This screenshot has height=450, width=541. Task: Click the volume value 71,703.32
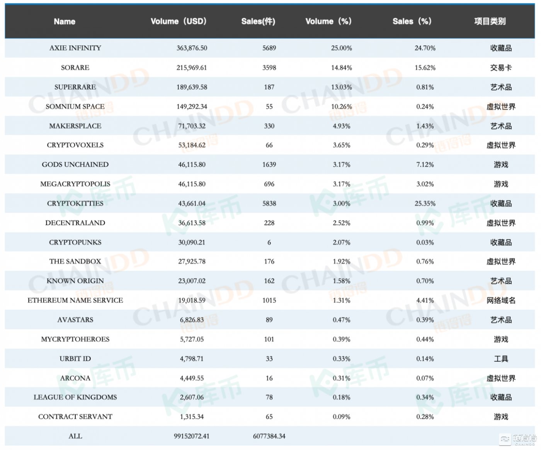[x=192, y=126]
